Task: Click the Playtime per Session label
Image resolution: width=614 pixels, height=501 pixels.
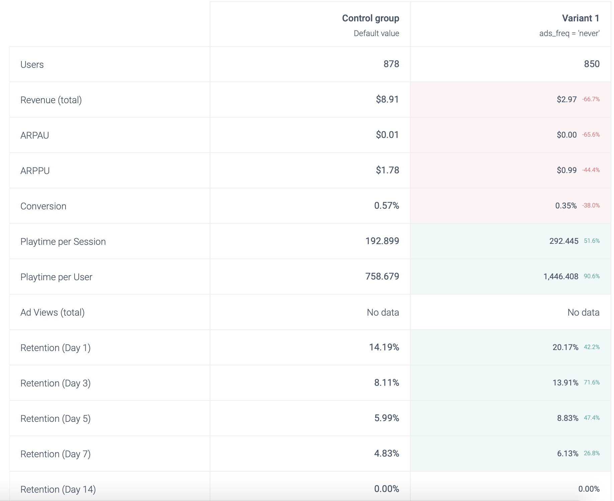Action: 63,241
